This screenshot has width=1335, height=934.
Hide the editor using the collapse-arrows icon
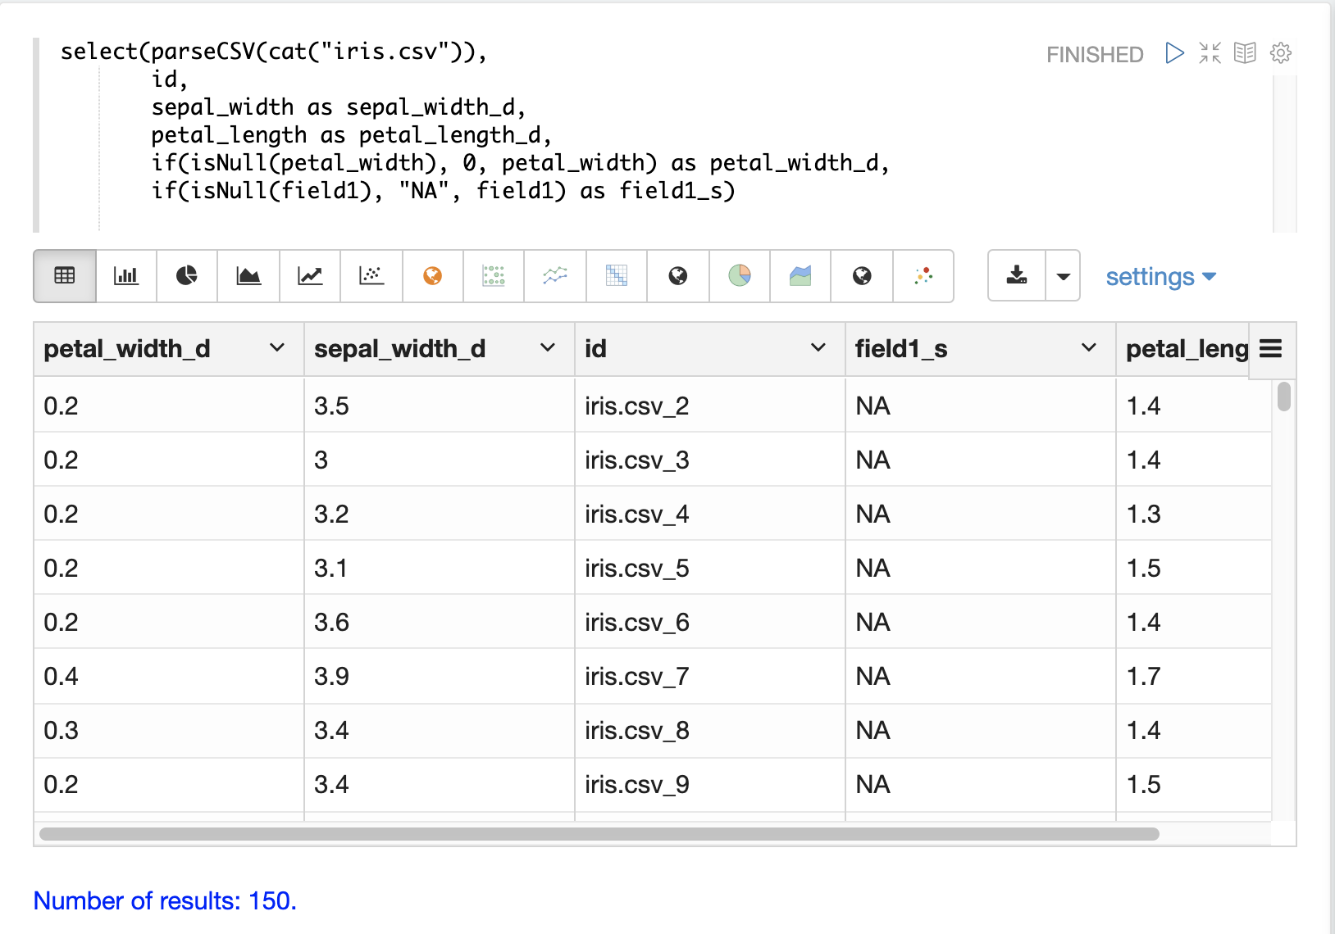(1210, 53)
